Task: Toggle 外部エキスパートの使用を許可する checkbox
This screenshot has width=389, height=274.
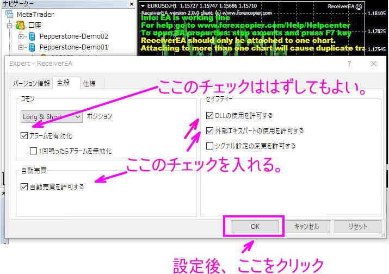Action: point(209,130)
